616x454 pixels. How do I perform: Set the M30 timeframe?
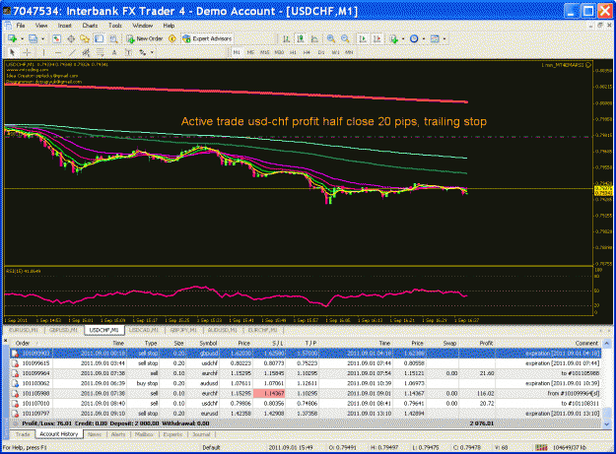click(x=279, y=52)
